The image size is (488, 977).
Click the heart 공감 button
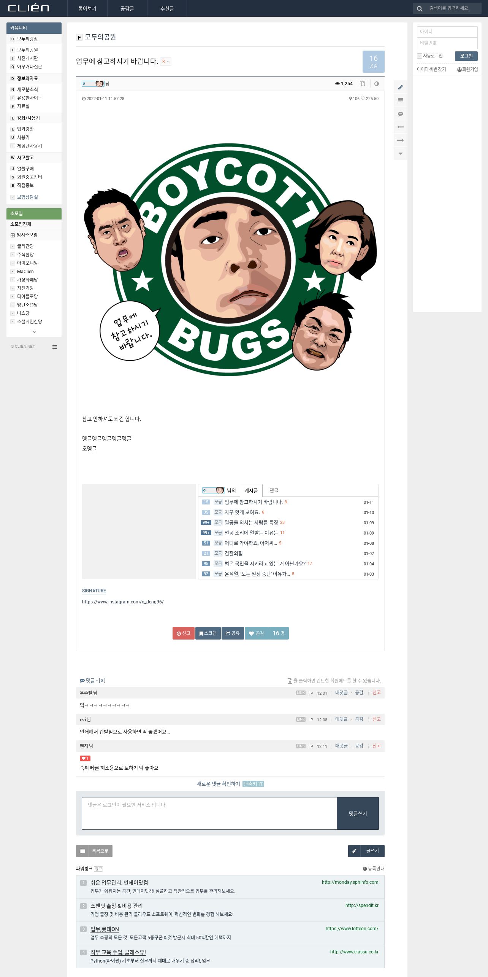coord(257,633)
